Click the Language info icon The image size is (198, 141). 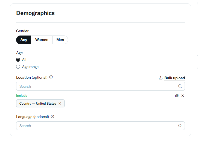tap(53, 116)
